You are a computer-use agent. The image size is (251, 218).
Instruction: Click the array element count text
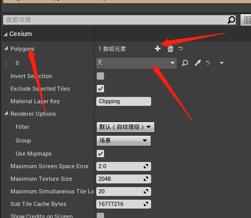(x=112, y=49)
